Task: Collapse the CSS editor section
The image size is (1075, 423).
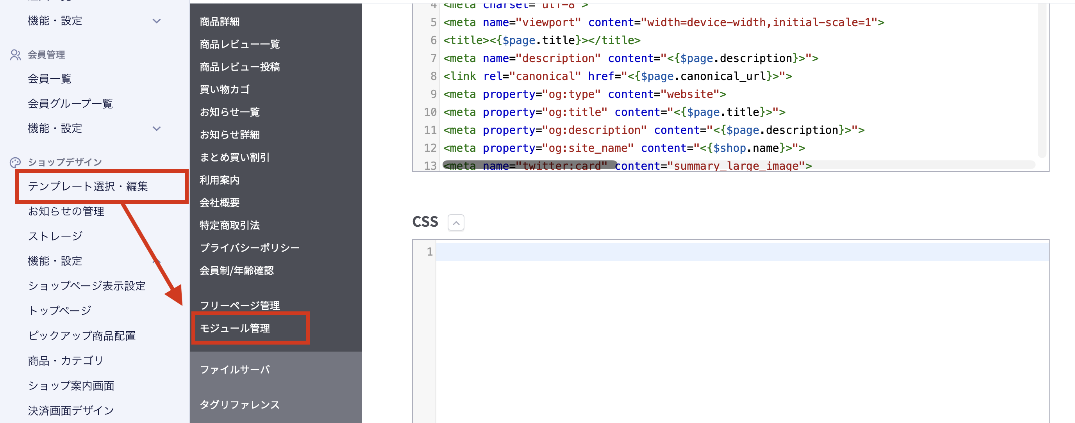Action: click(x=456, y=222)
